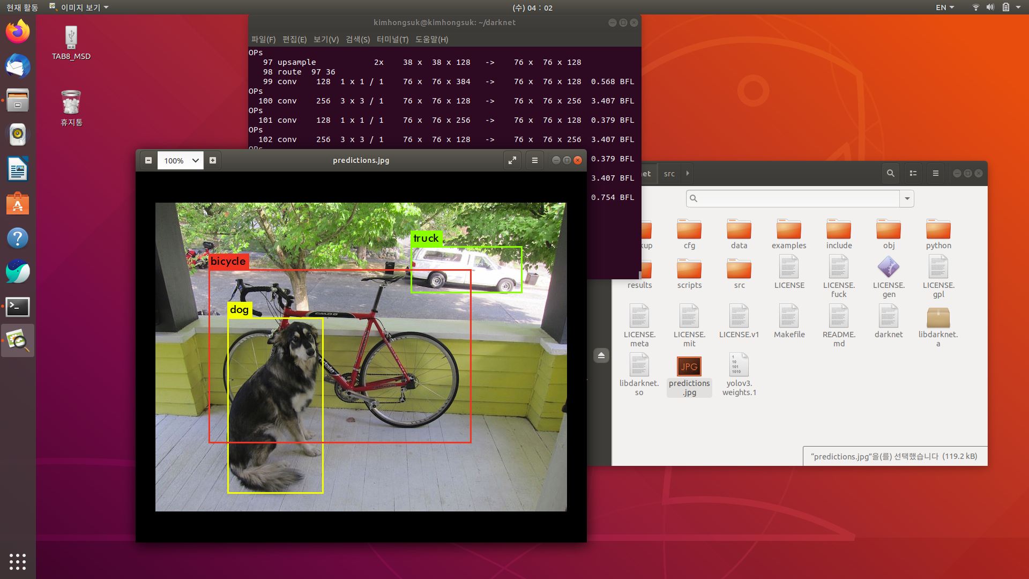Screen dimensions: 1029x579
Task: Click the zoom out minus button
Action: (x=148, y=160)
